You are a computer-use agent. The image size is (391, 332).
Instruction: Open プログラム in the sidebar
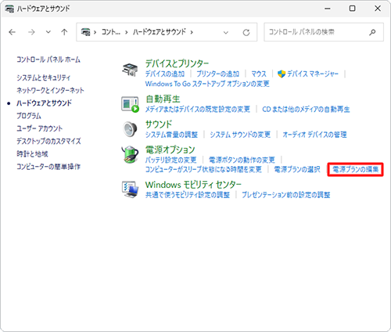point(29,116)
